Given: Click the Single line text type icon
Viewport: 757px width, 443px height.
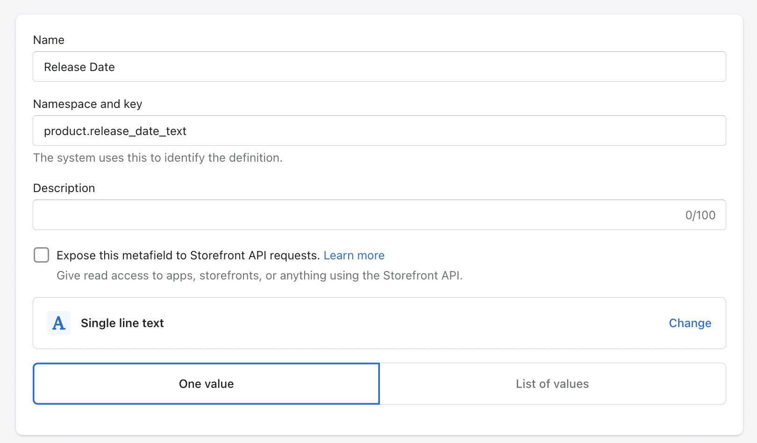Looking at the screenshot, I should (59, 323).
